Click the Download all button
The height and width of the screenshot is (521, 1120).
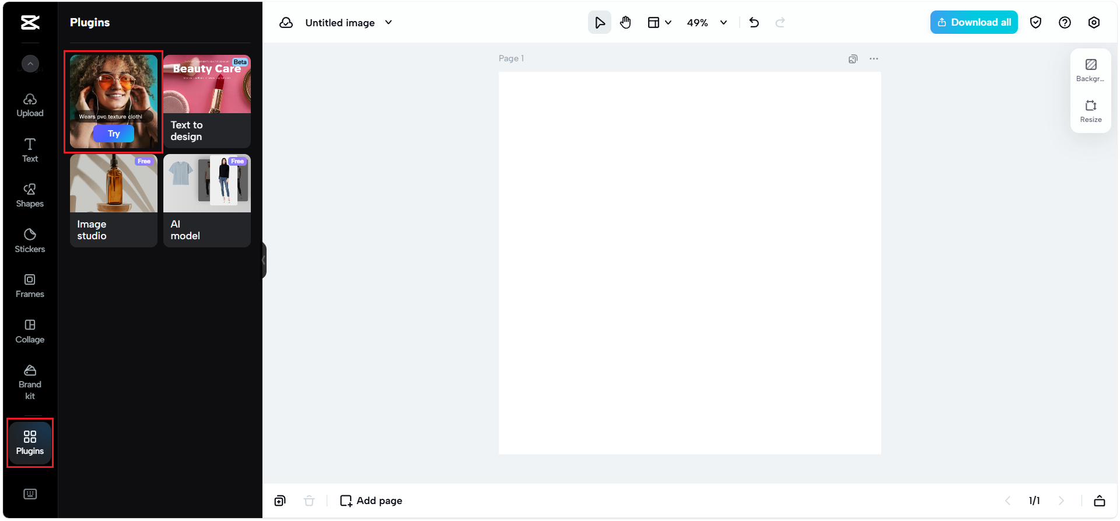974,22
